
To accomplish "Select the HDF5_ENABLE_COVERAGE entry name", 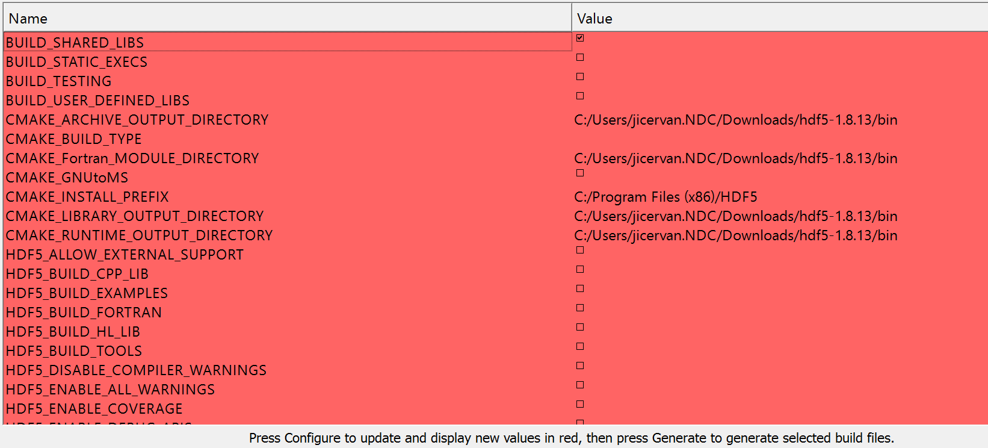I will (94, 409).
